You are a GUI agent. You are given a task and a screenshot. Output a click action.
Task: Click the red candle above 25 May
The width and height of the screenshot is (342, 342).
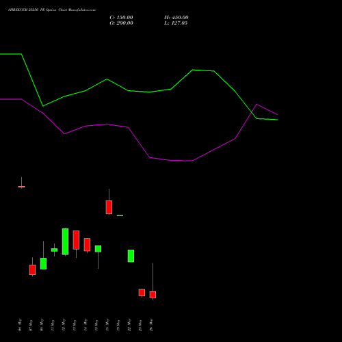coord(142,293)
